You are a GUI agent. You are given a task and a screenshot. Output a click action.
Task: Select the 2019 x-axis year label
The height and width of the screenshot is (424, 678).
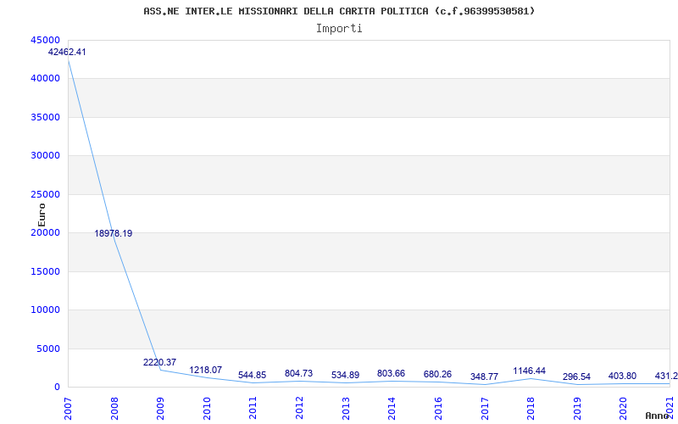(577, 408)
